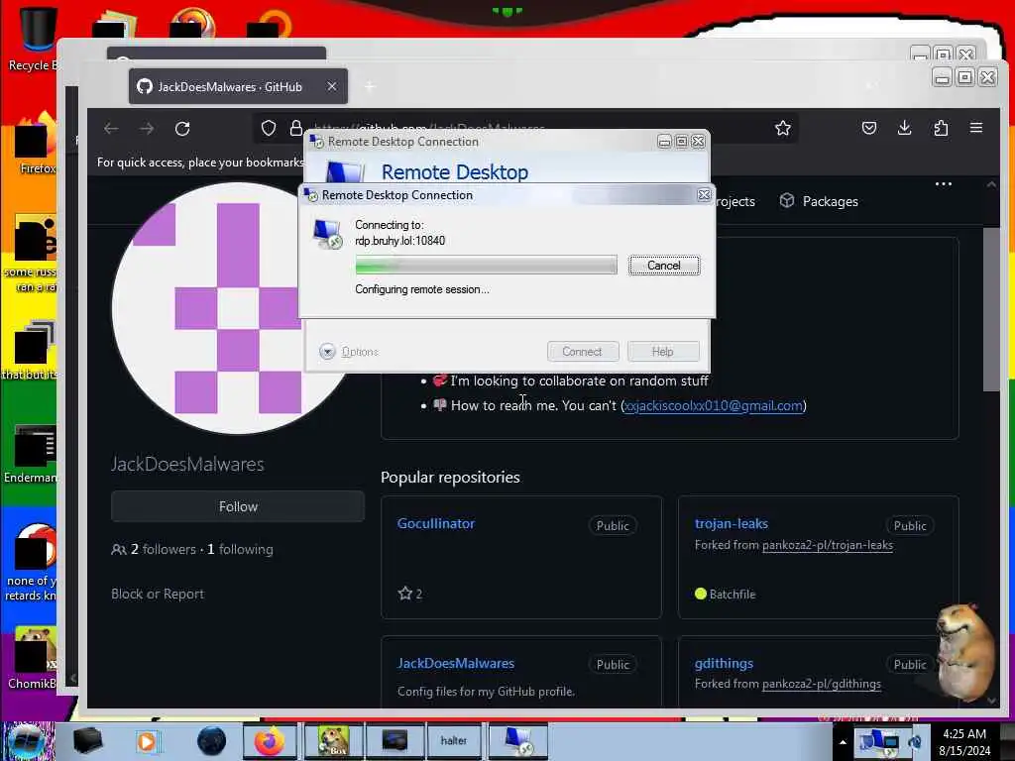Open Firefox from the taskbar

click(x=270, y=741)
